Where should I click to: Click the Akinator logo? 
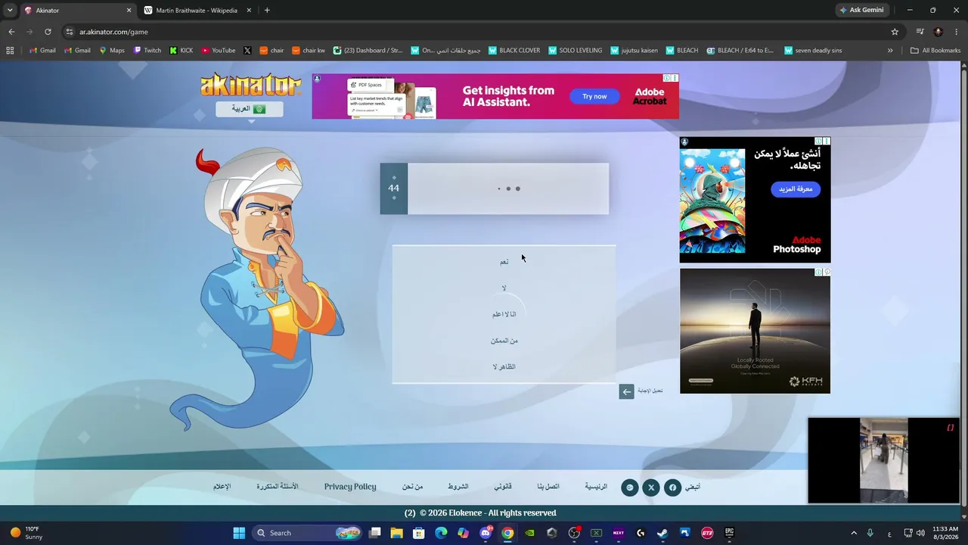click(x=250, y=84)
